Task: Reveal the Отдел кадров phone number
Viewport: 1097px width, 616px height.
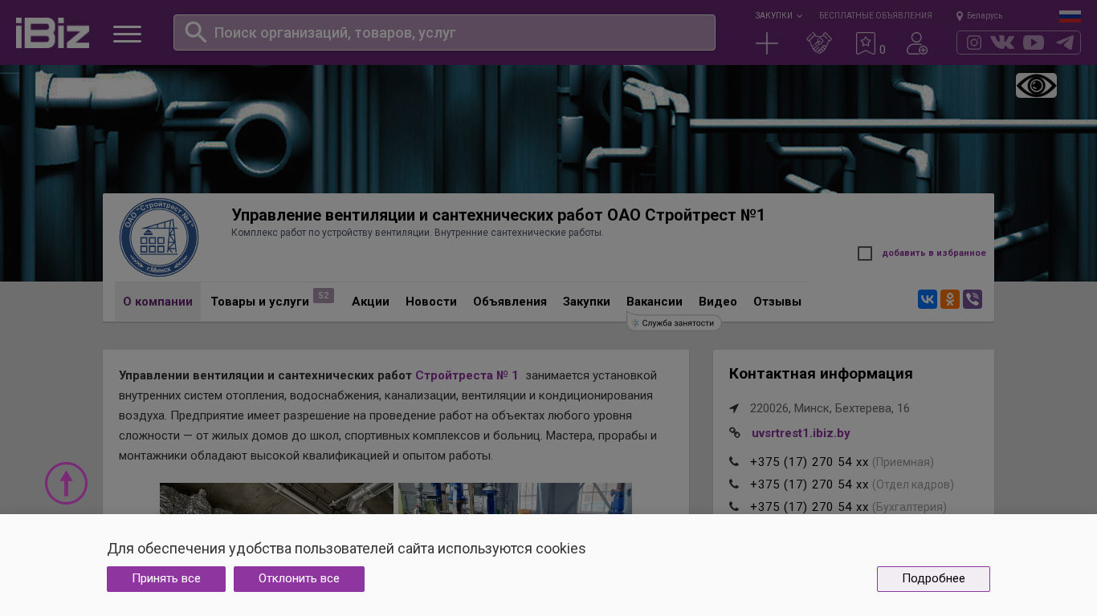Action: click(809, 484)
